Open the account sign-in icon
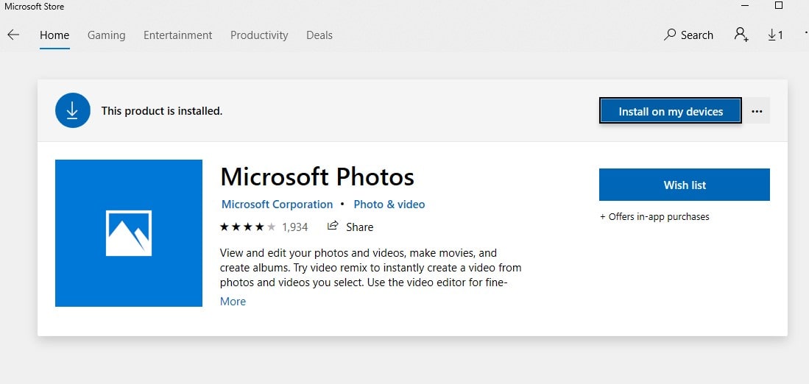 pos(741,35)
